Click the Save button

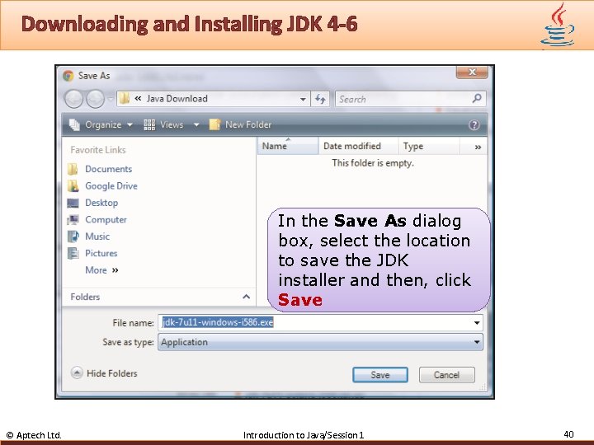(380, 375)
